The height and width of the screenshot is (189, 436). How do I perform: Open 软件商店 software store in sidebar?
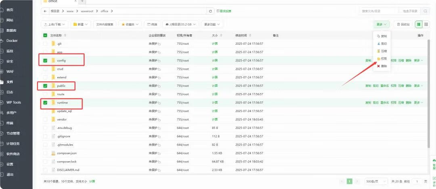click(13, 154)
